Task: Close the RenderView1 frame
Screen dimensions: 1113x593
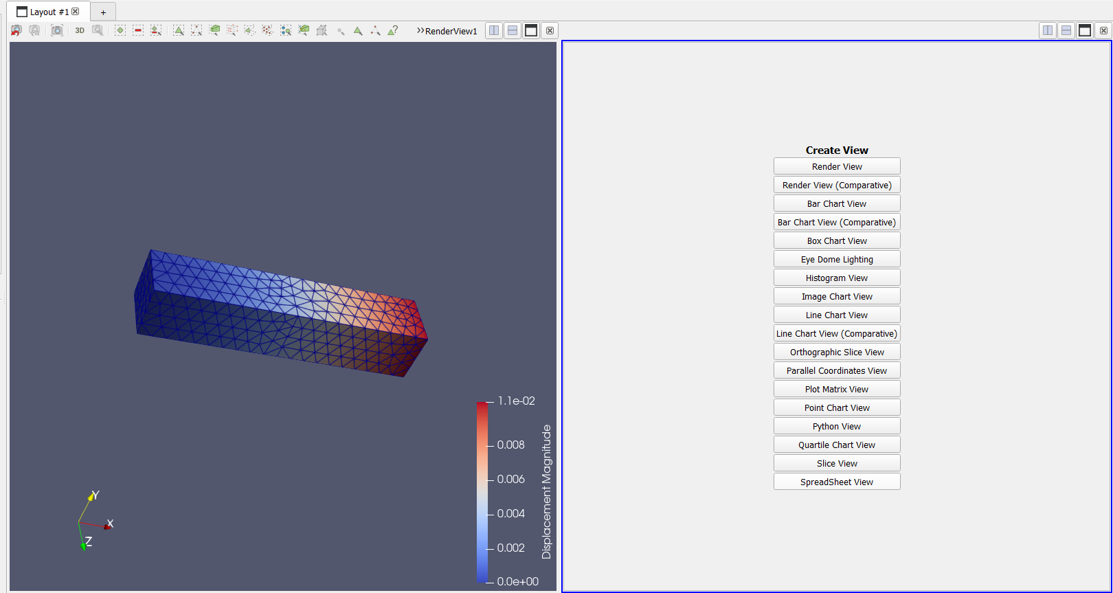Action: pos(550,30)
